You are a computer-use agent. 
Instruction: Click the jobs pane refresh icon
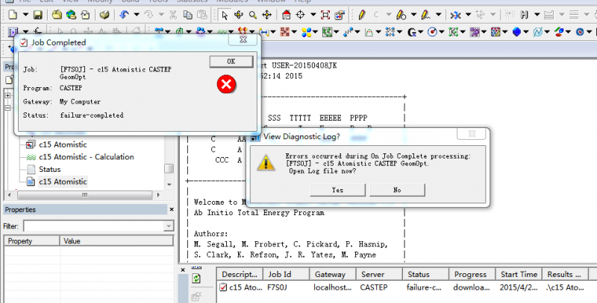[196, 278]
